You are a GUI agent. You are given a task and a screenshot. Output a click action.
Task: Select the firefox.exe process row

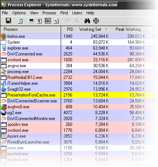click(x=79, y=36)
